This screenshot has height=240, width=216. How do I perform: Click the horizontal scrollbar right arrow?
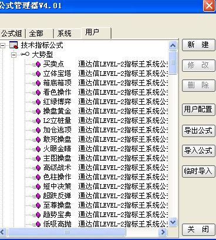163,232
